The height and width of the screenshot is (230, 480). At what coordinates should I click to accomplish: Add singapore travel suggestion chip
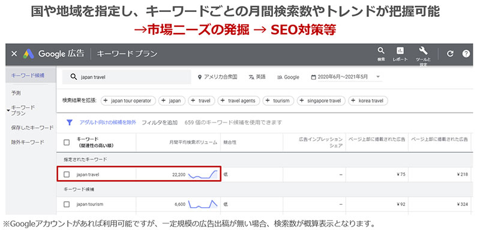coord(321,100)
